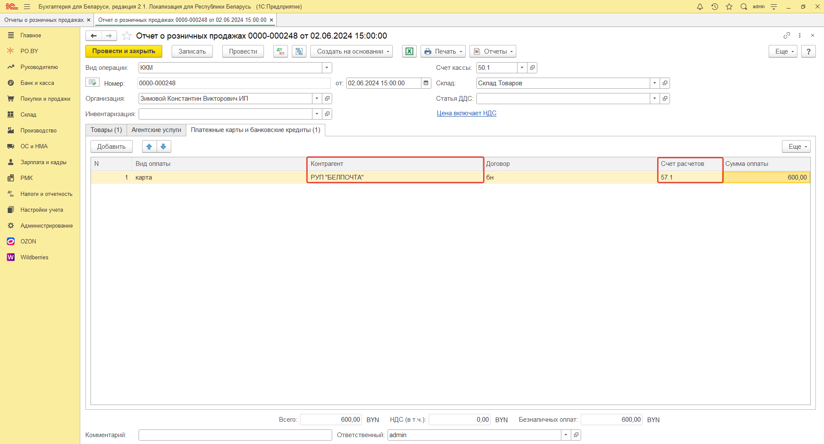The width and height of the screenshot is (824, 444).
Task: Move row down with blue arrow
Action: [x=164, y=147]
